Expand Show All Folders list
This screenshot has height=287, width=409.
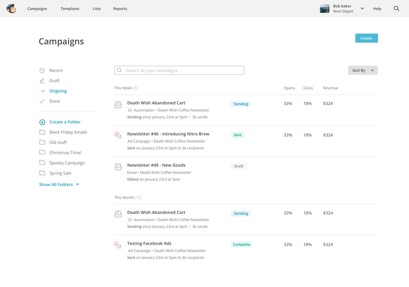[59, 185]
